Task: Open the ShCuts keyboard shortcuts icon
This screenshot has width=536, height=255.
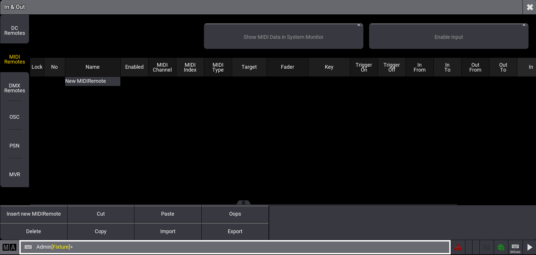Action: pos(515,248)
